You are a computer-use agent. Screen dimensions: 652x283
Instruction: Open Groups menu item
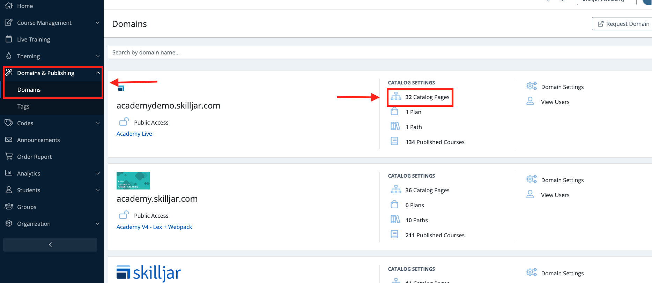[52, 207]
